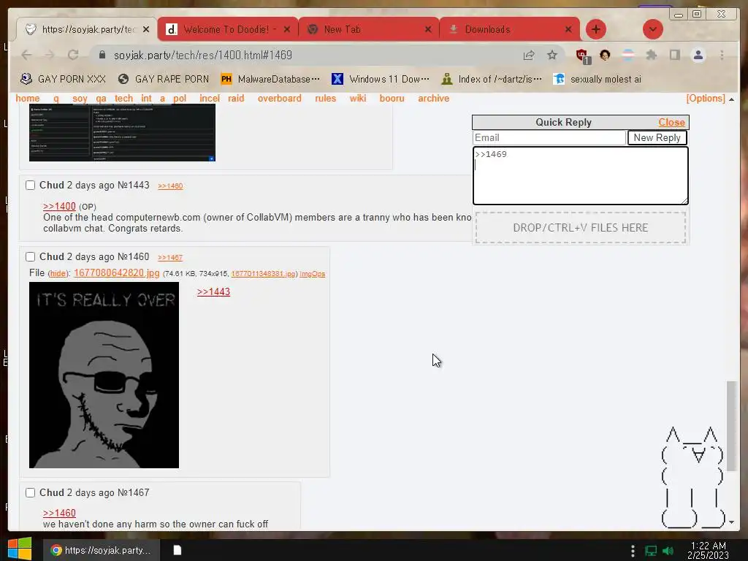748x561 pixels.
Task: Open the rules nav link
Action: click(325, 99)
